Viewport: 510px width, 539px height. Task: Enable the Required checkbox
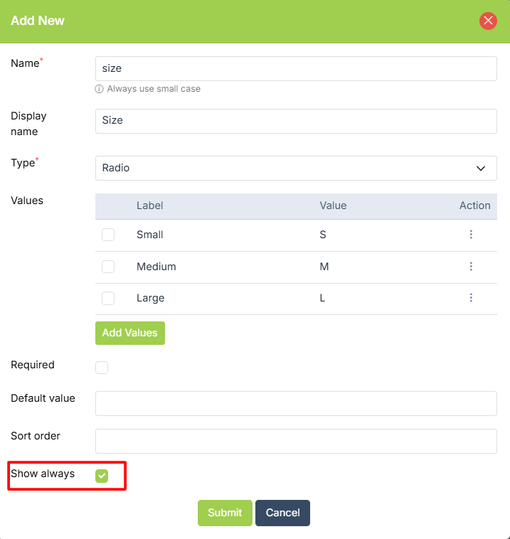(x=102, y=368)
